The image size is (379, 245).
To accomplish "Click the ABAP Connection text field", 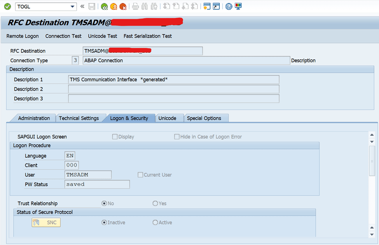I will click(x=186, y=60).
